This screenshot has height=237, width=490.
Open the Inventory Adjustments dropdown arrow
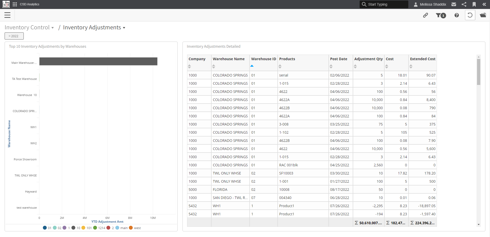(124, 28)
